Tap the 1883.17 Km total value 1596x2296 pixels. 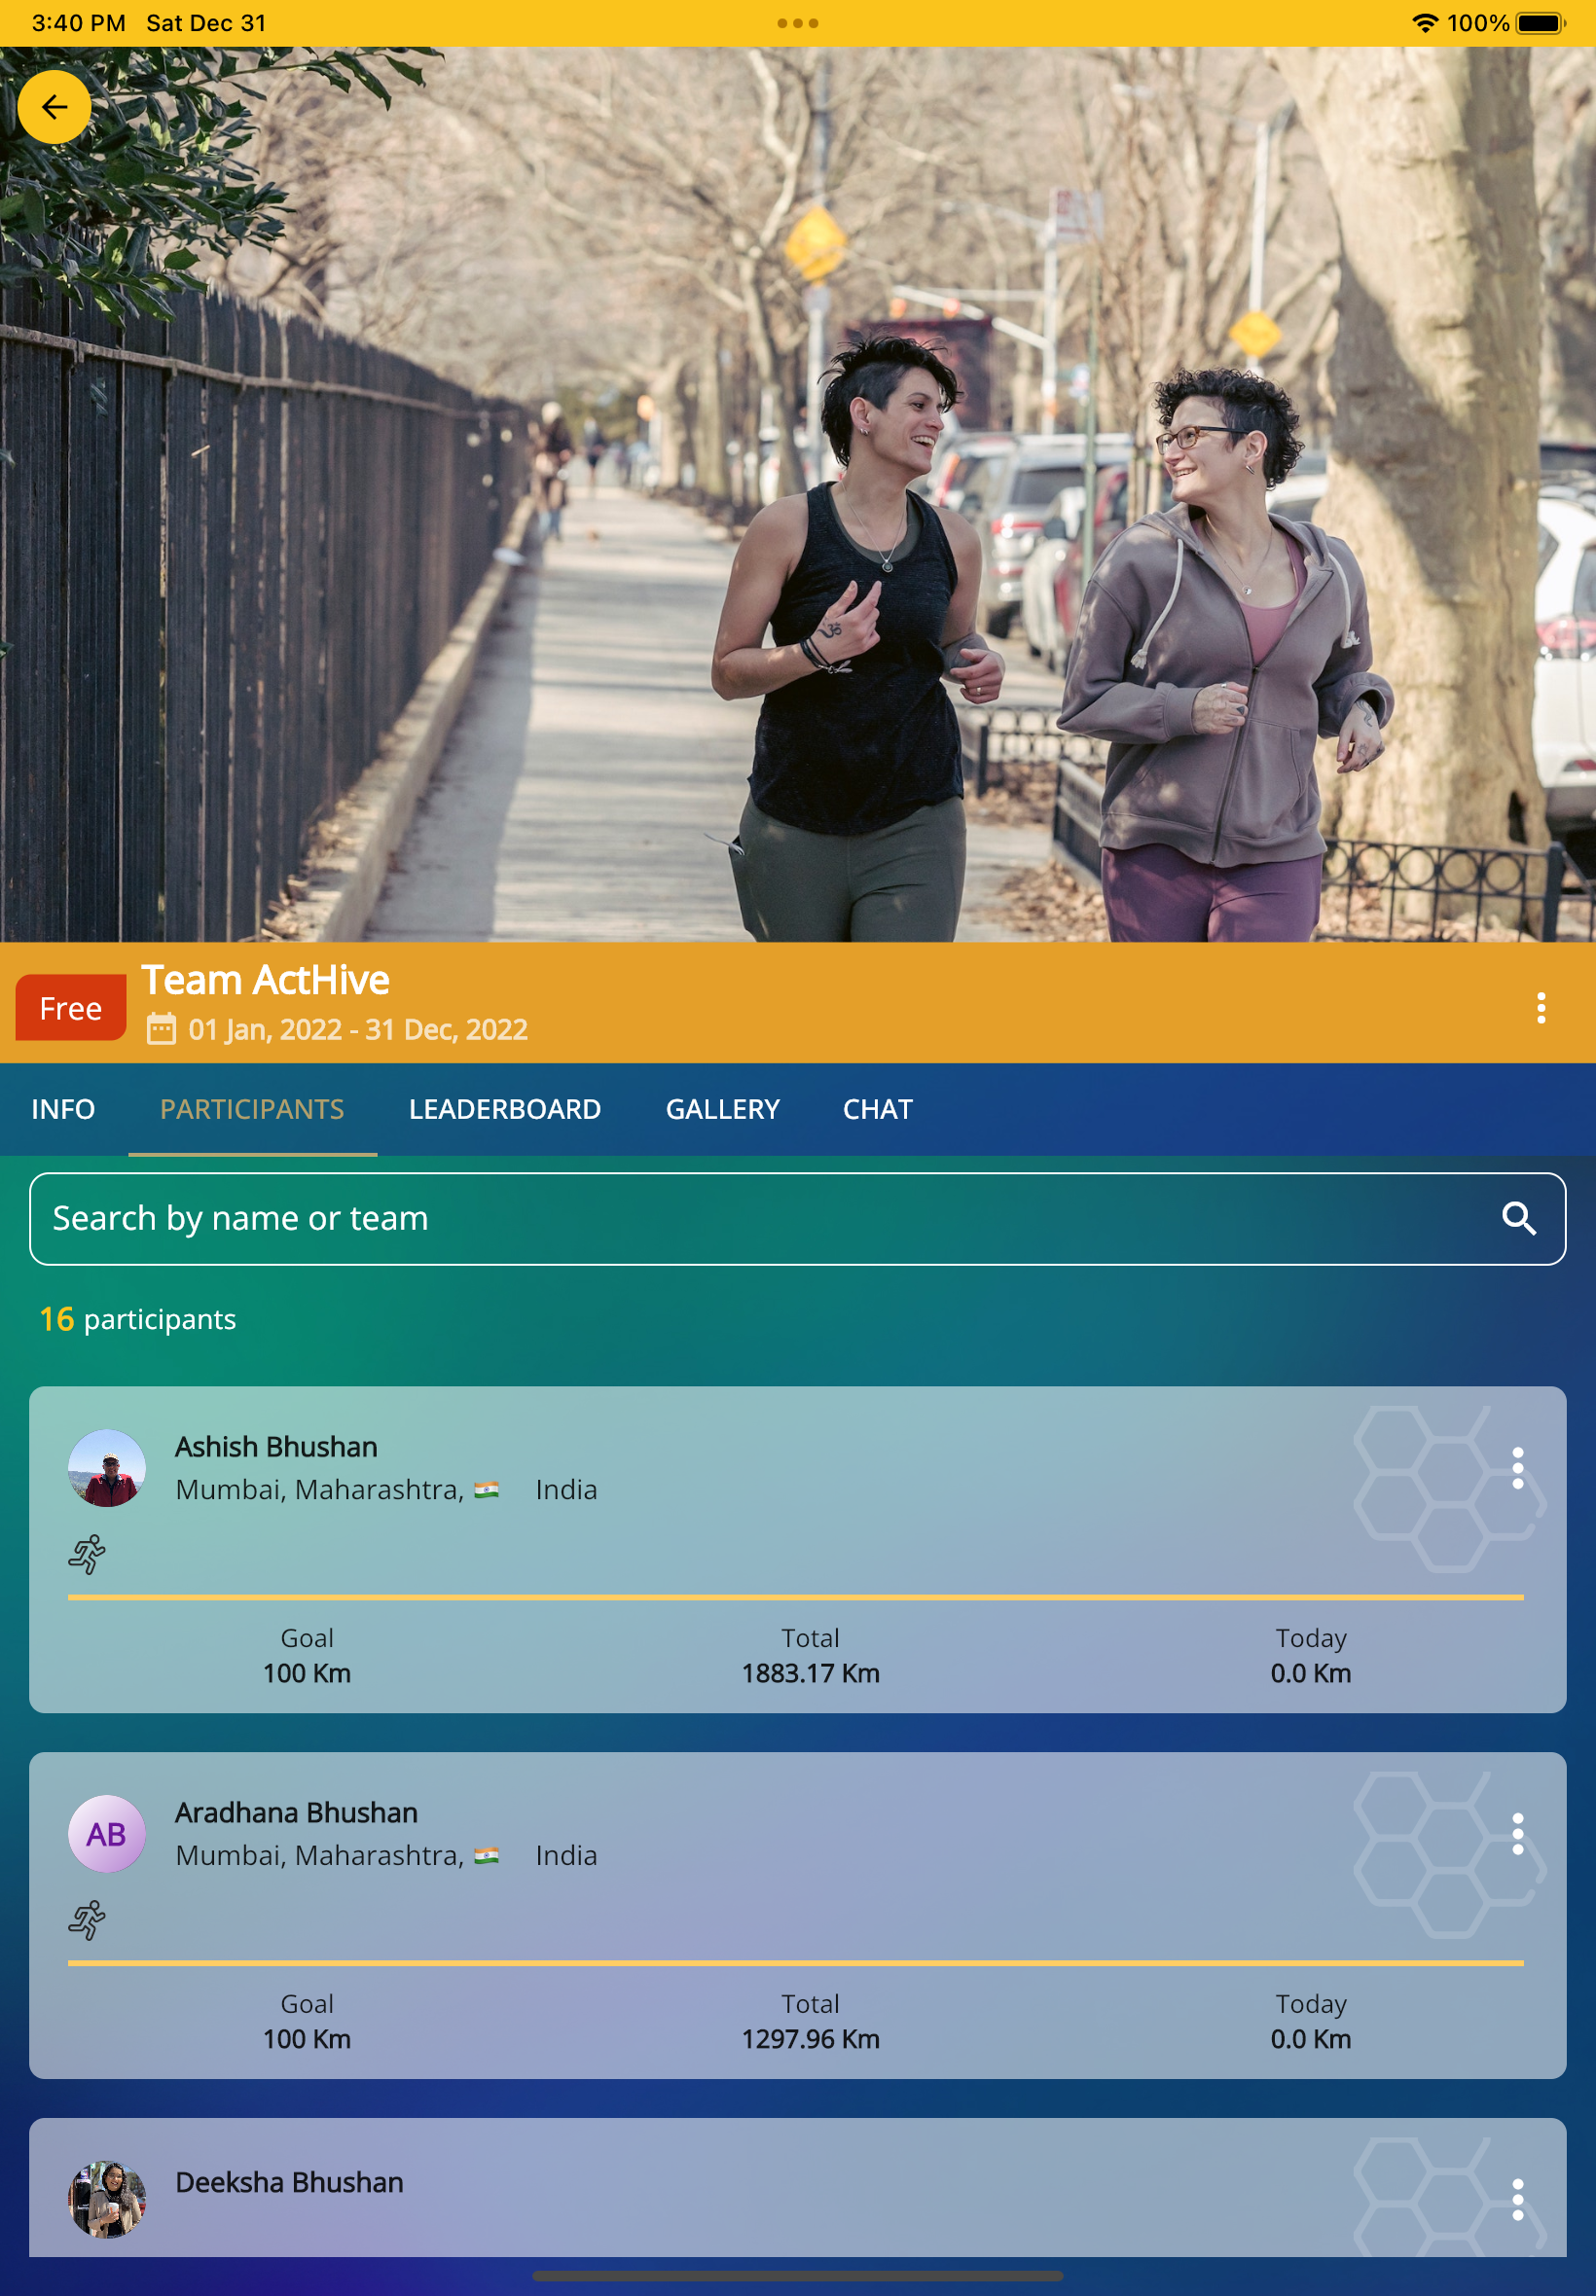[810, 1673]
